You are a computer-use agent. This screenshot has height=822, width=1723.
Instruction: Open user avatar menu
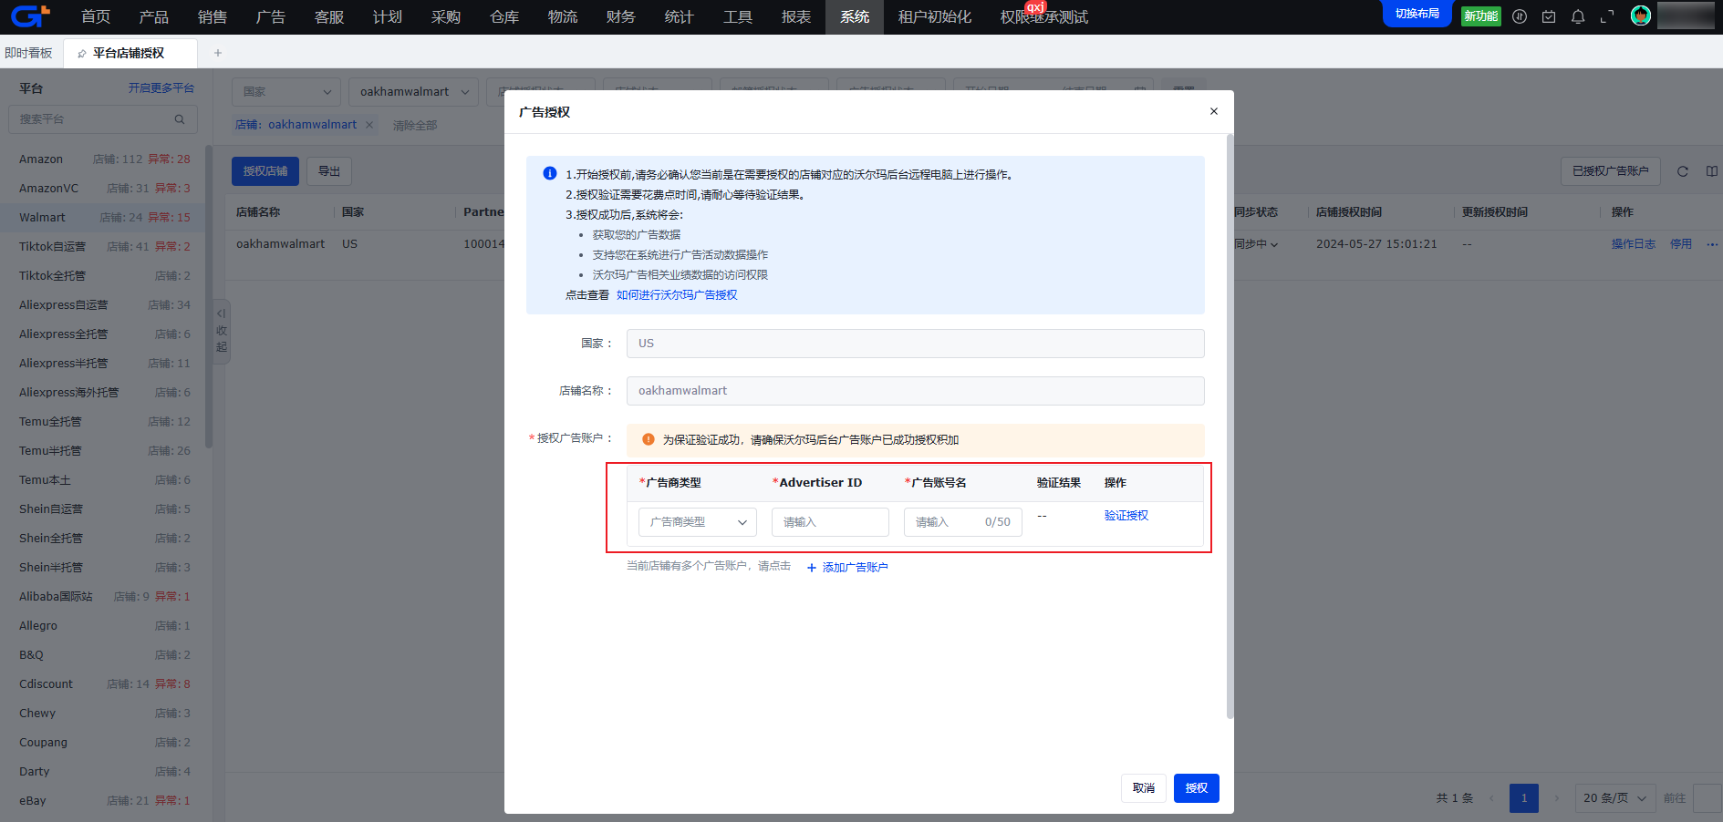click(1641, 15)
